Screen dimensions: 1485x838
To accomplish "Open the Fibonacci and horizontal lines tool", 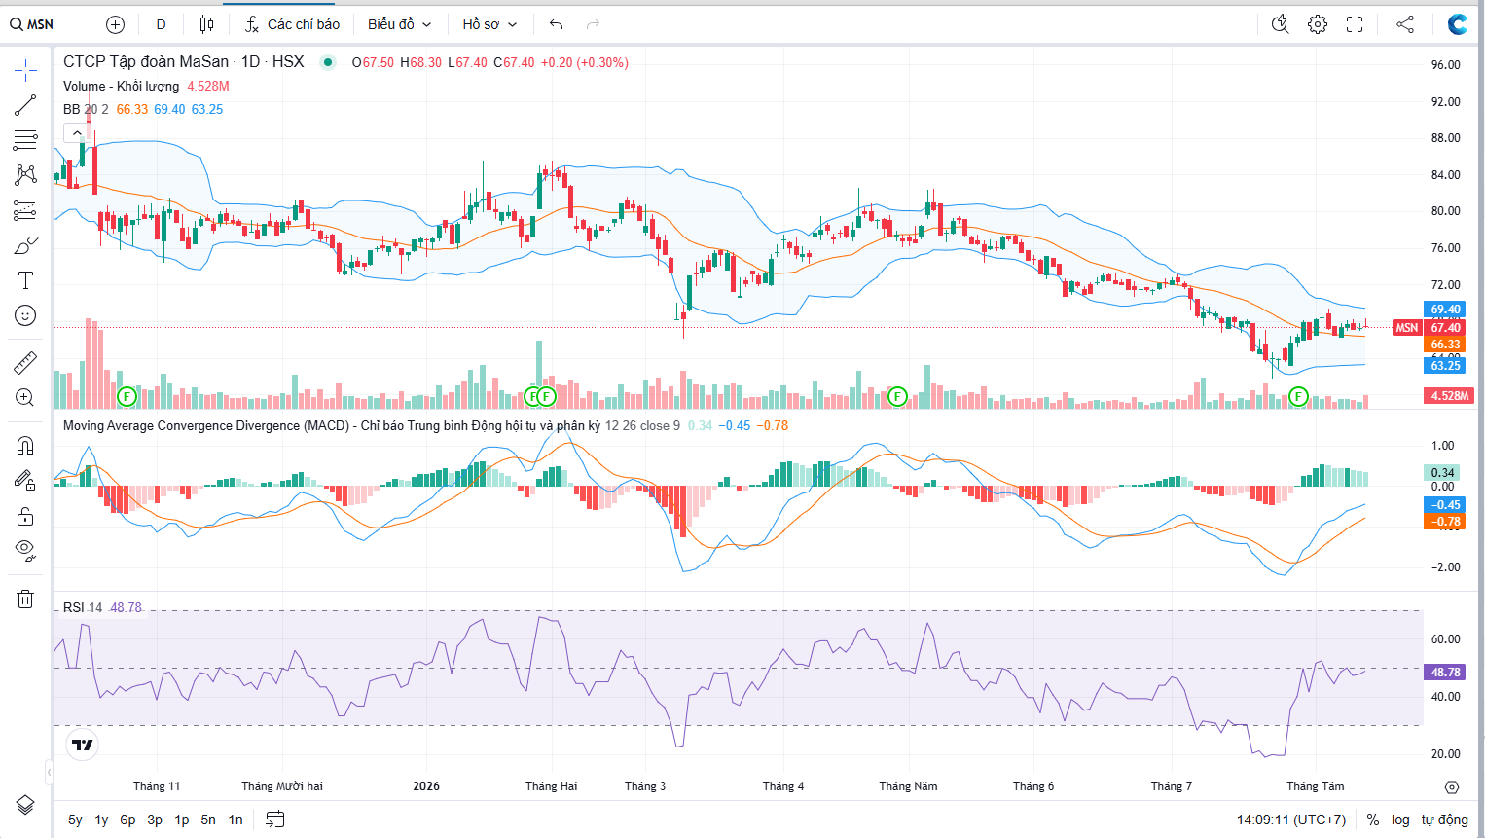I will click(25, 140).
